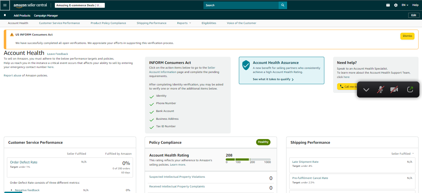Click the 208 rating value

tap(229, 155)
